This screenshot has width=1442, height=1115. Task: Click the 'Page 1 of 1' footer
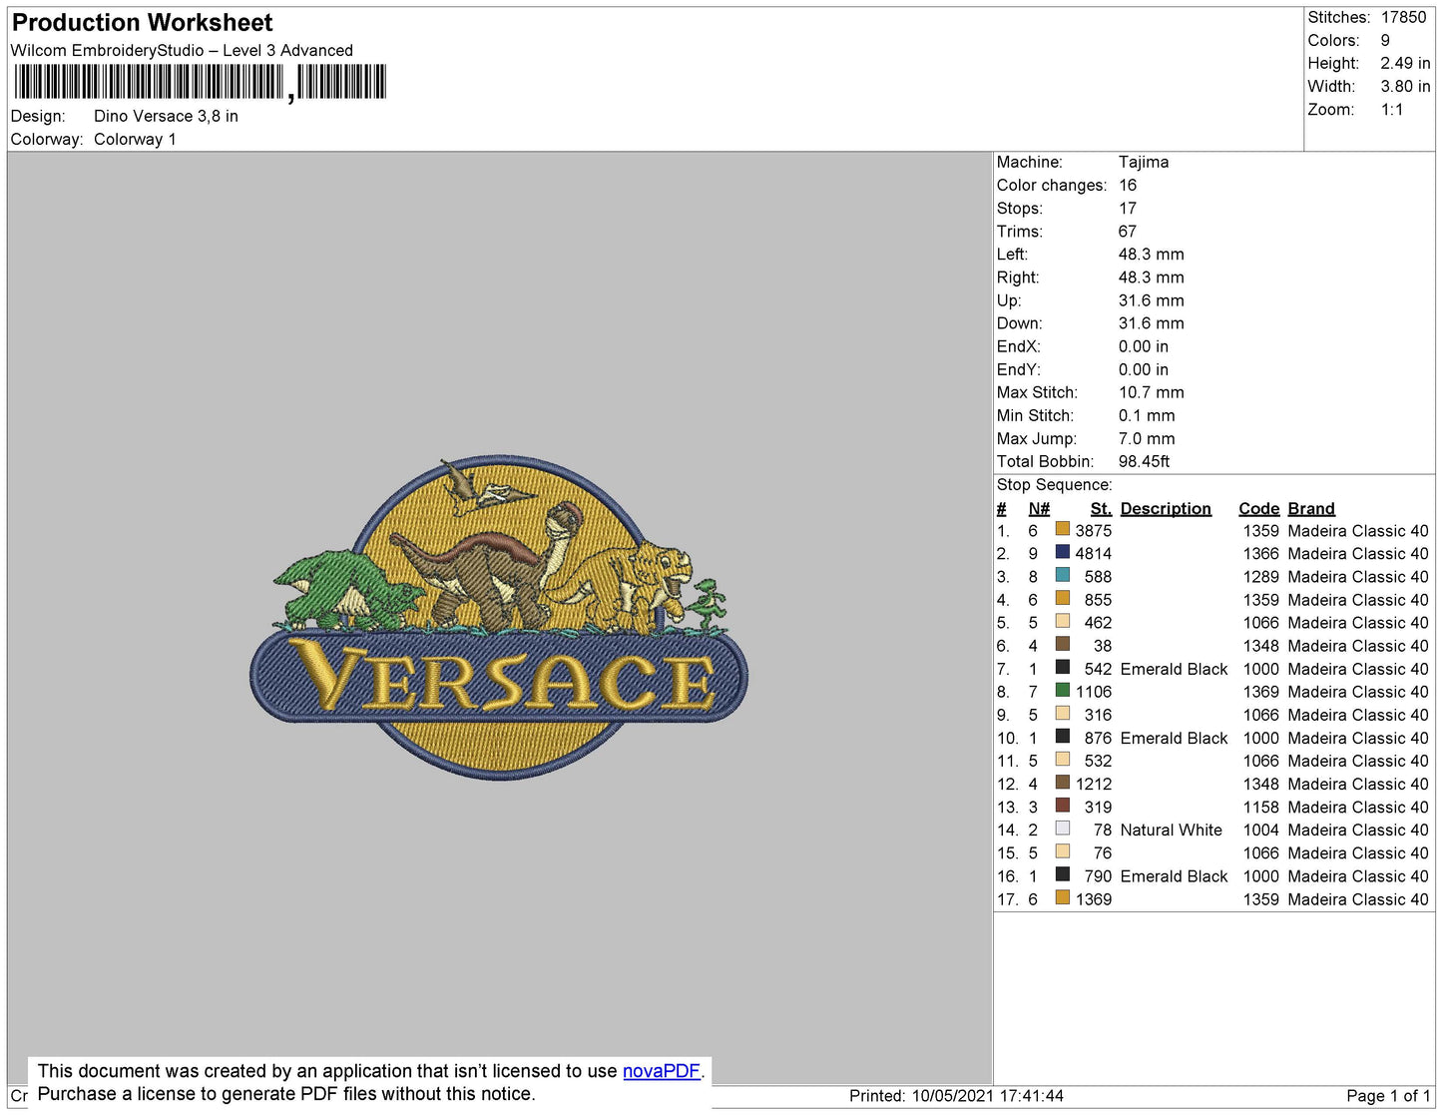(x=1388, y=1095)
